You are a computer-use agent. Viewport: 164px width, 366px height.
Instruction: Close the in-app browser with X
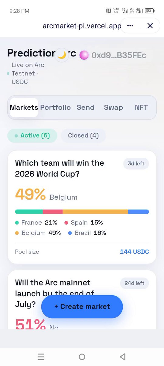(x=150, y=26)
